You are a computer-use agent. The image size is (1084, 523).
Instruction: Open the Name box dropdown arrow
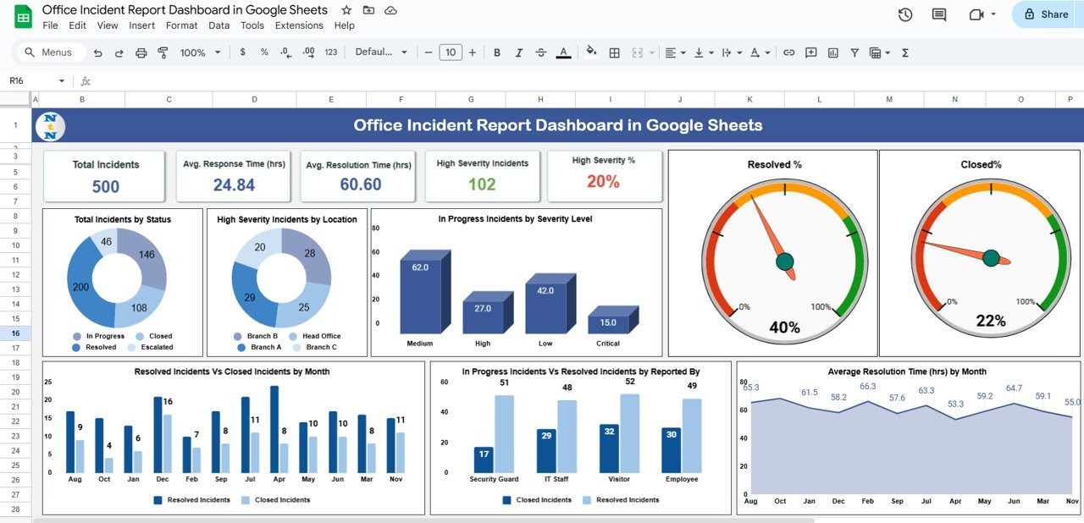(x=61, y=81)
